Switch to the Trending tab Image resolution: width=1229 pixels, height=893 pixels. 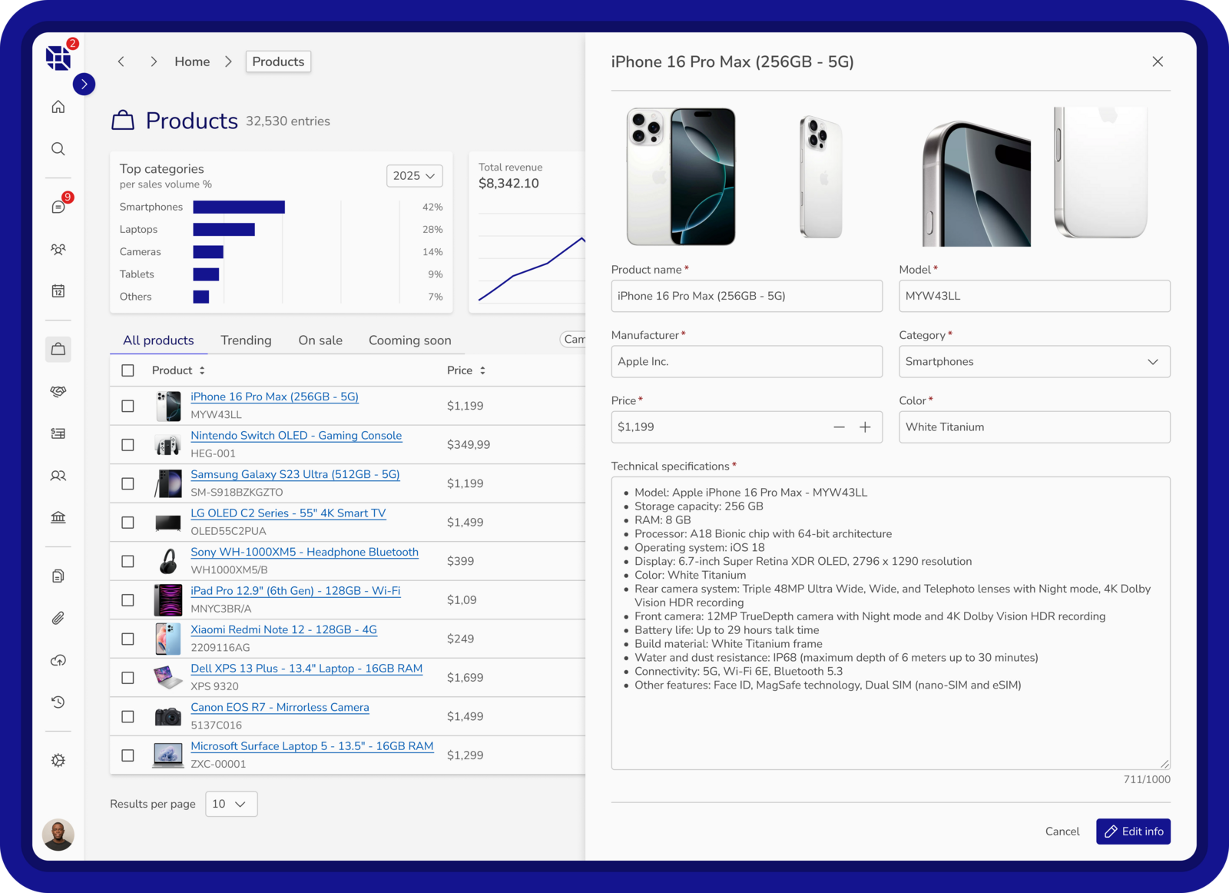point(246,340)
